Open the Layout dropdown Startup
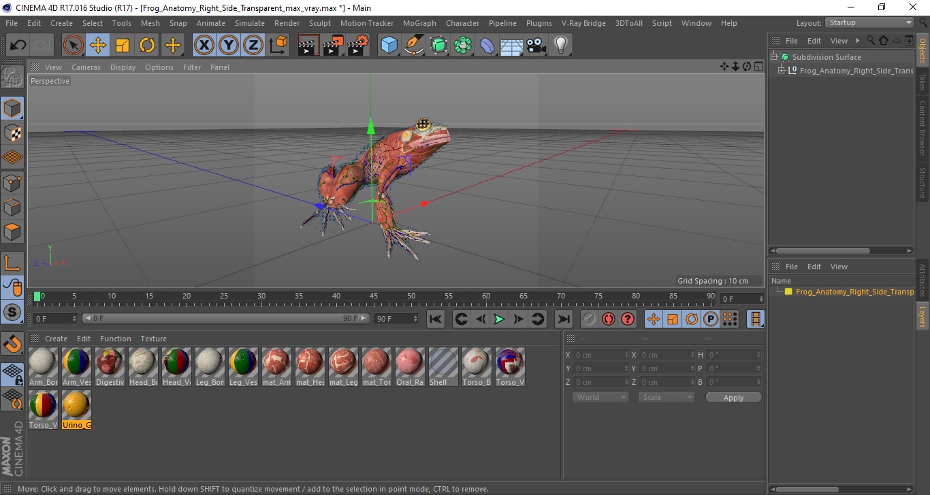Screen dimensions: 930x495 869,23
